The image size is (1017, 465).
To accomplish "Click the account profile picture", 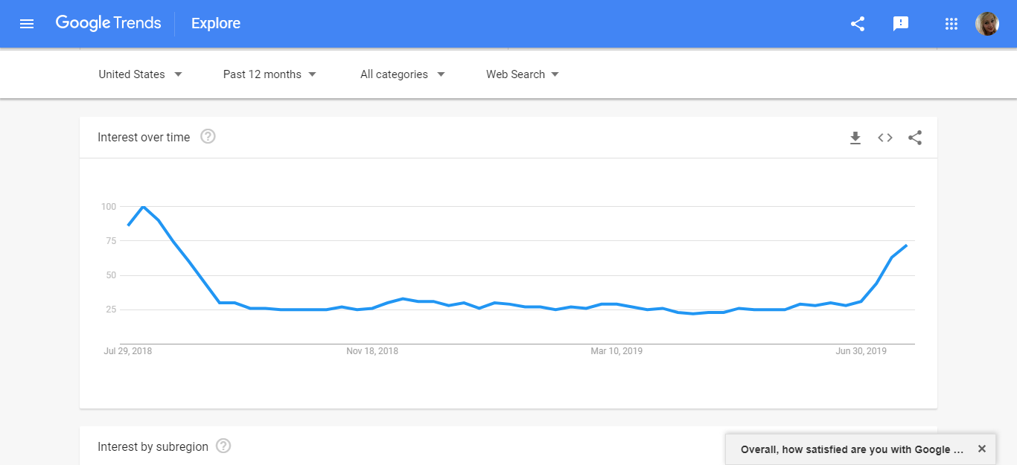I will pyautogui.click(x=987, y=24).
